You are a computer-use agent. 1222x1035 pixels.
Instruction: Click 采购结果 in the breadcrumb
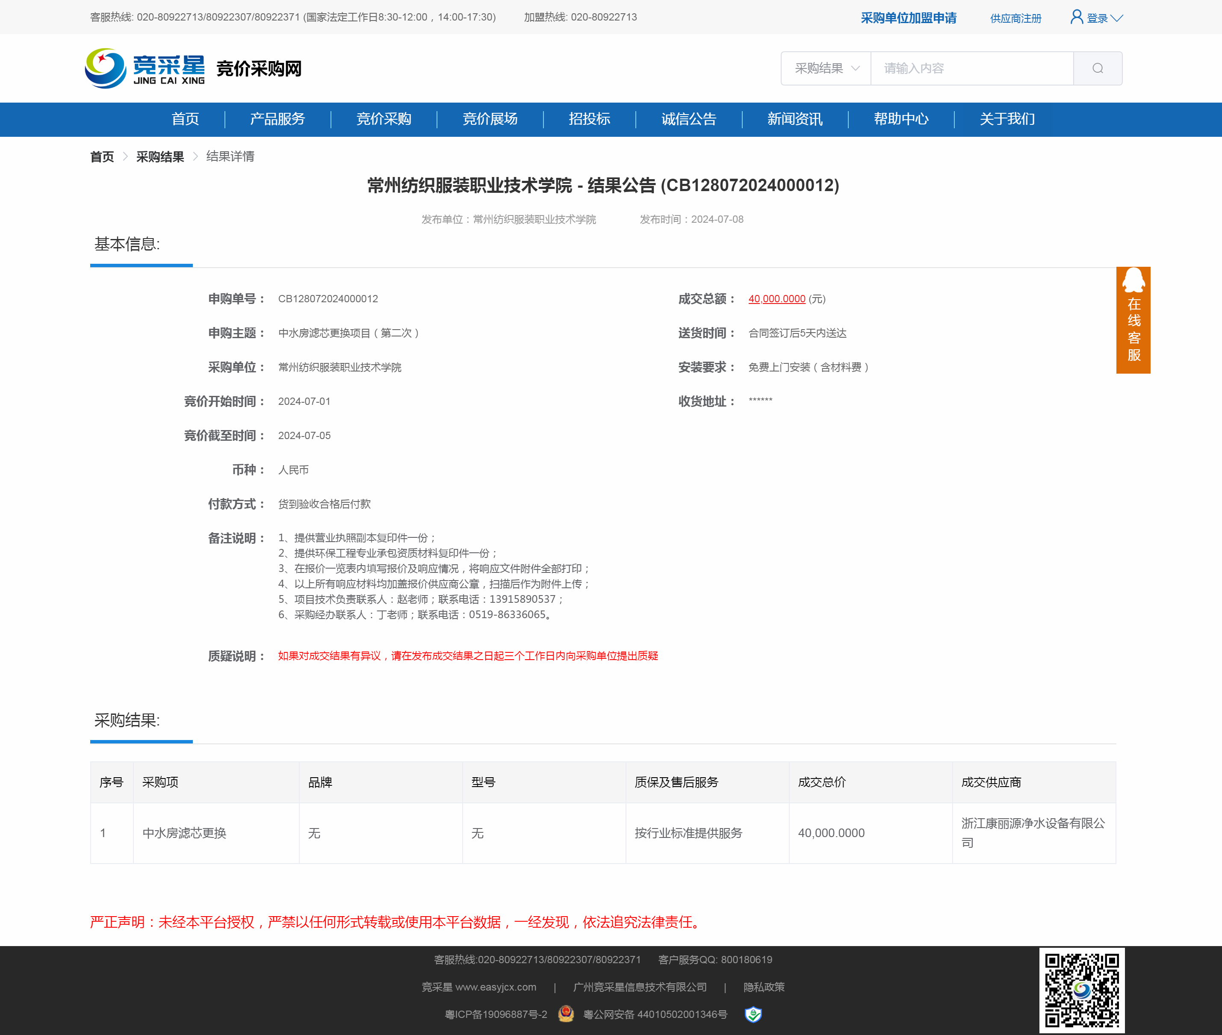[159, 156]
